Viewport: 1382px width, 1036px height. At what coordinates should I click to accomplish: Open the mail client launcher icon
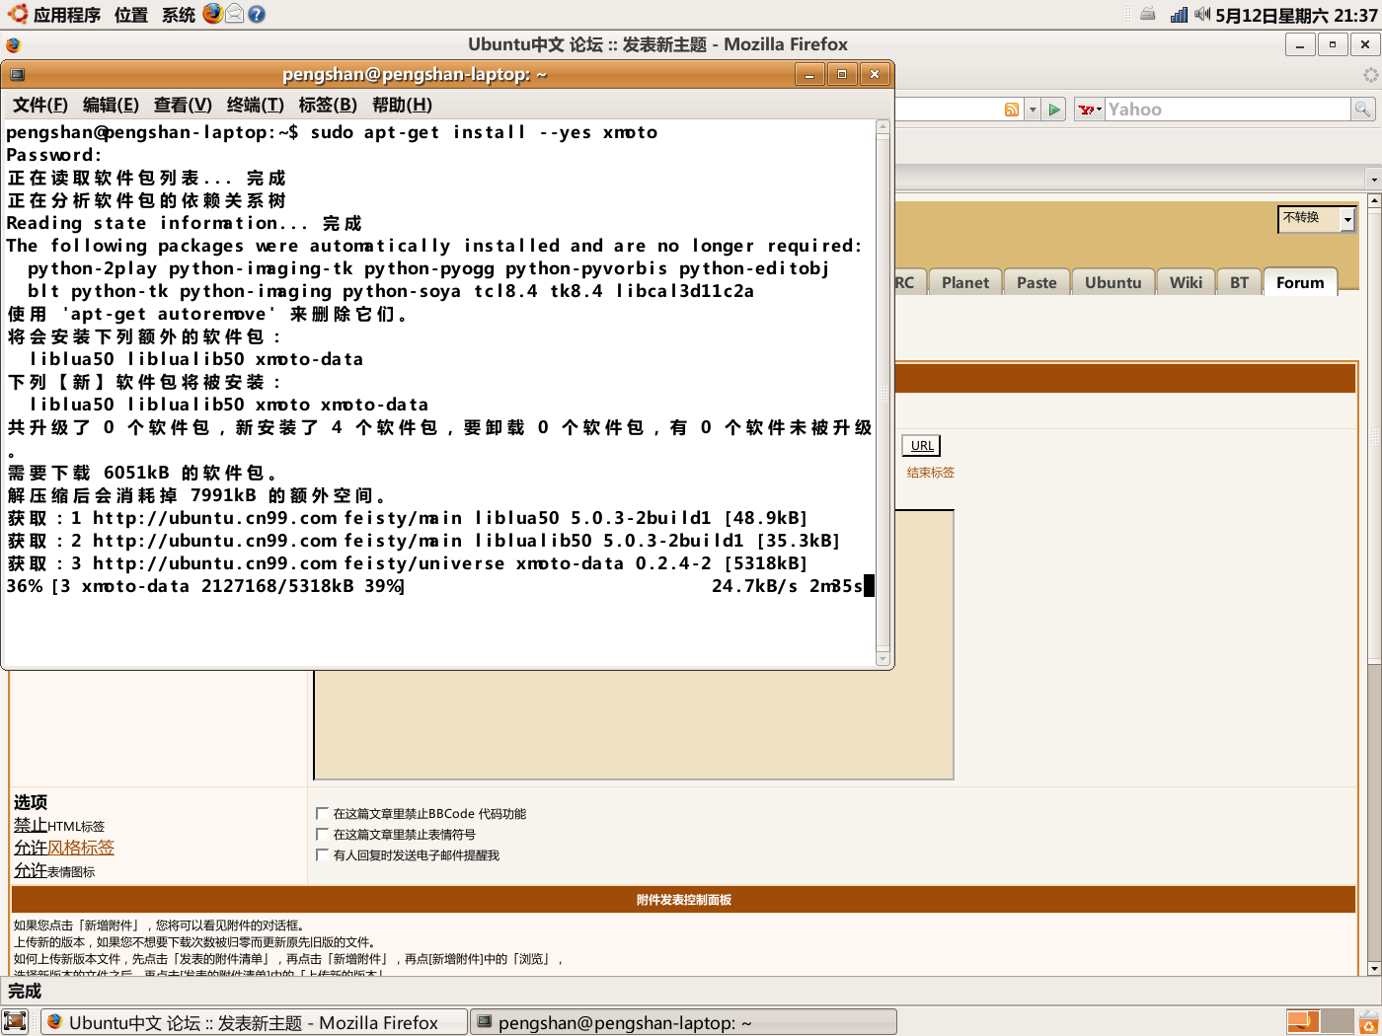235,14
